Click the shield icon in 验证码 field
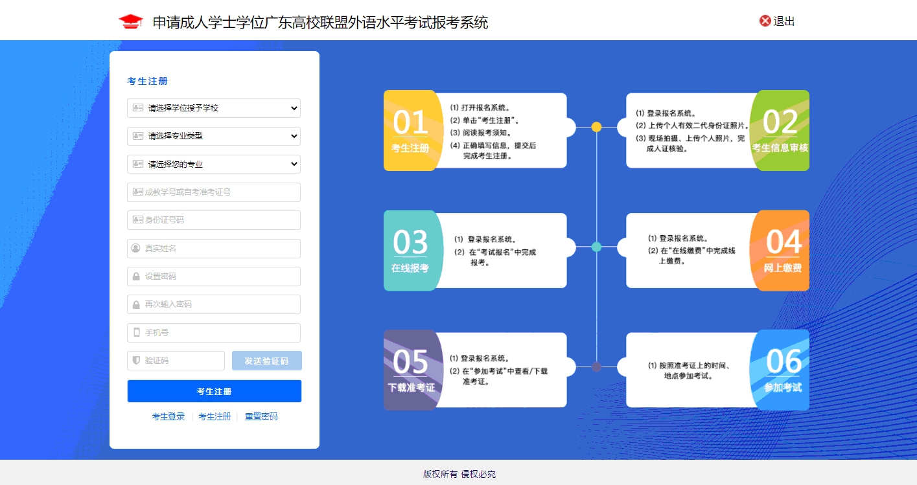 (x=136, y=361)
